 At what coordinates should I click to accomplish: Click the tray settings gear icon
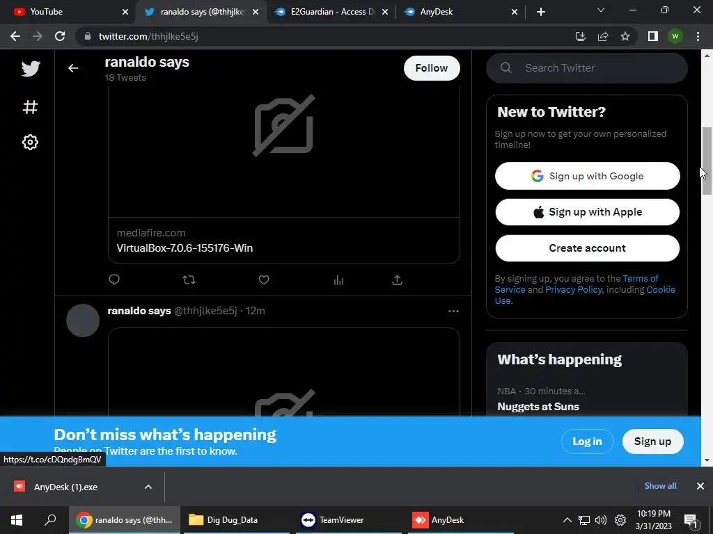[620, 520]
